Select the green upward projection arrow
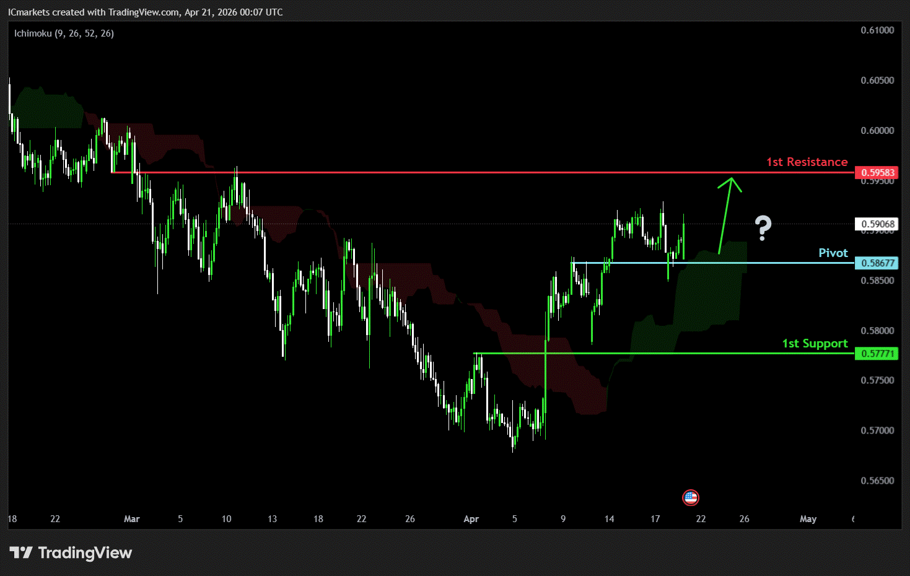This screenshot has width=910, height=576. tap(726, 214)
